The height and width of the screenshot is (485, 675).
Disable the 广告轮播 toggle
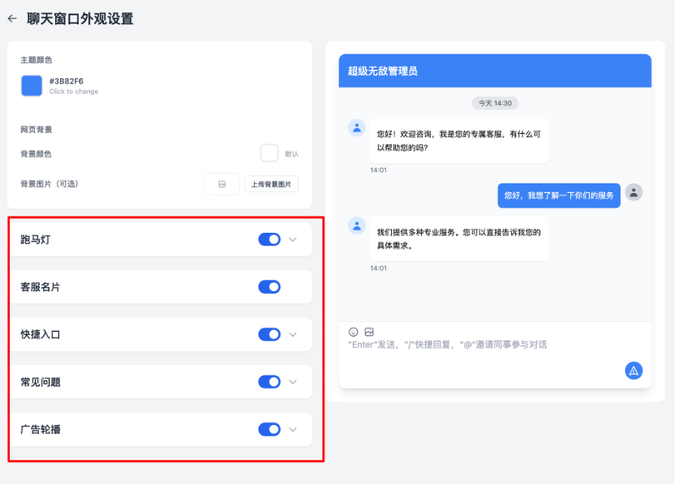point(269,429)
